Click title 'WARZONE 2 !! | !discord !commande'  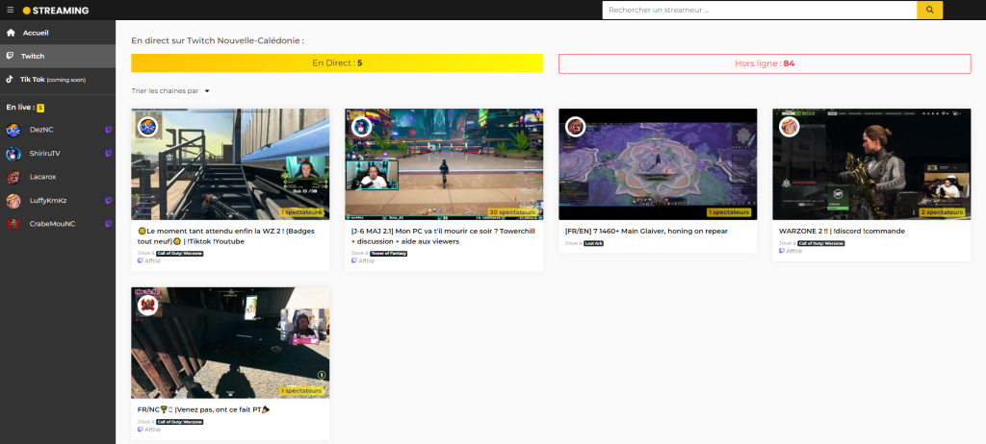842,231
